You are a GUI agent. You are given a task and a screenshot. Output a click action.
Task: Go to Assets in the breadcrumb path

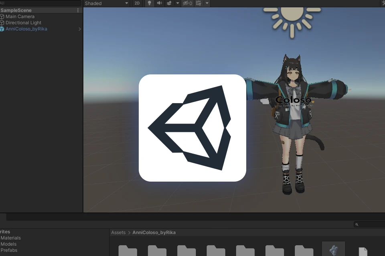118,232
